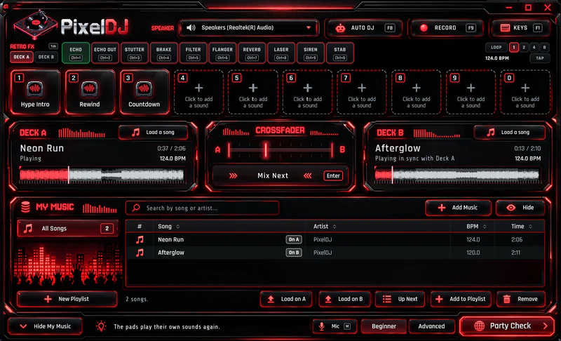
Task: Select the Neon Run song row
Action: 335,240
